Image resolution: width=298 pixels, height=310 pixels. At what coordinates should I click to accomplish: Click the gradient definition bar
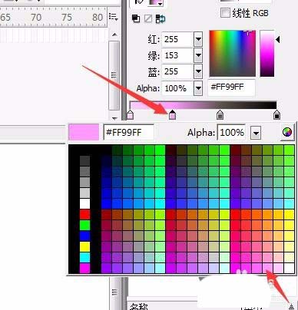[204, 105]
